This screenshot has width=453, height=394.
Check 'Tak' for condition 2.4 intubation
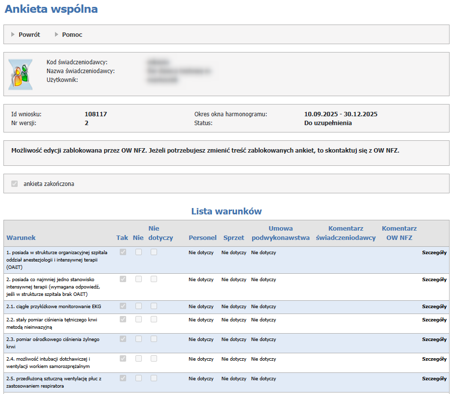point(123,359)
